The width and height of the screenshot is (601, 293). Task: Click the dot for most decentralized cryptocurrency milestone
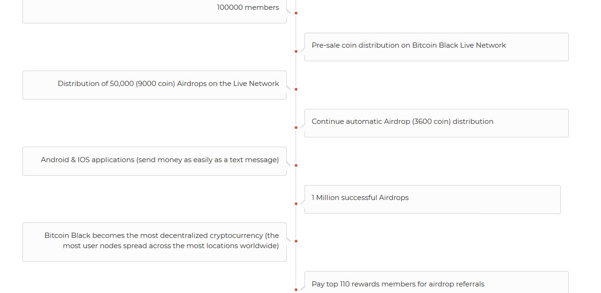tap(296, 241)
